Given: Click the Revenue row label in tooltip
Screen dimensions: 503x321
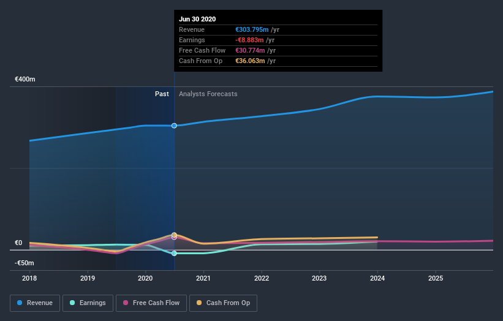Looking at the screenshot, I should [192, 29].
